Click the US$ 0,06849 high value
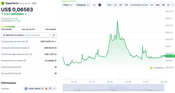Screen dimensions: 175x93 coord(50,29)
